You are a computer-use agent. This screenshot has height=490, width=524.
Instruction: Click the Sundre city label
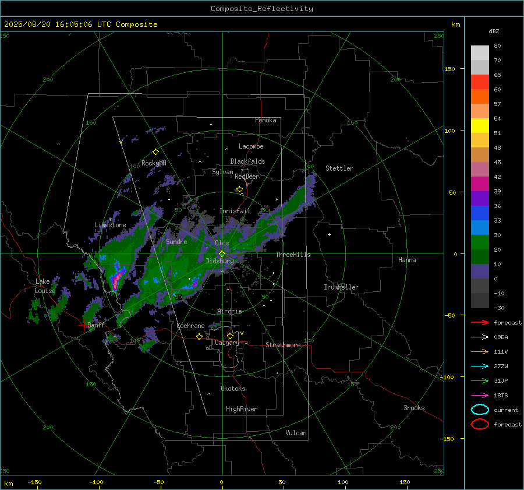pyautogui.click(x=176, y=241)
